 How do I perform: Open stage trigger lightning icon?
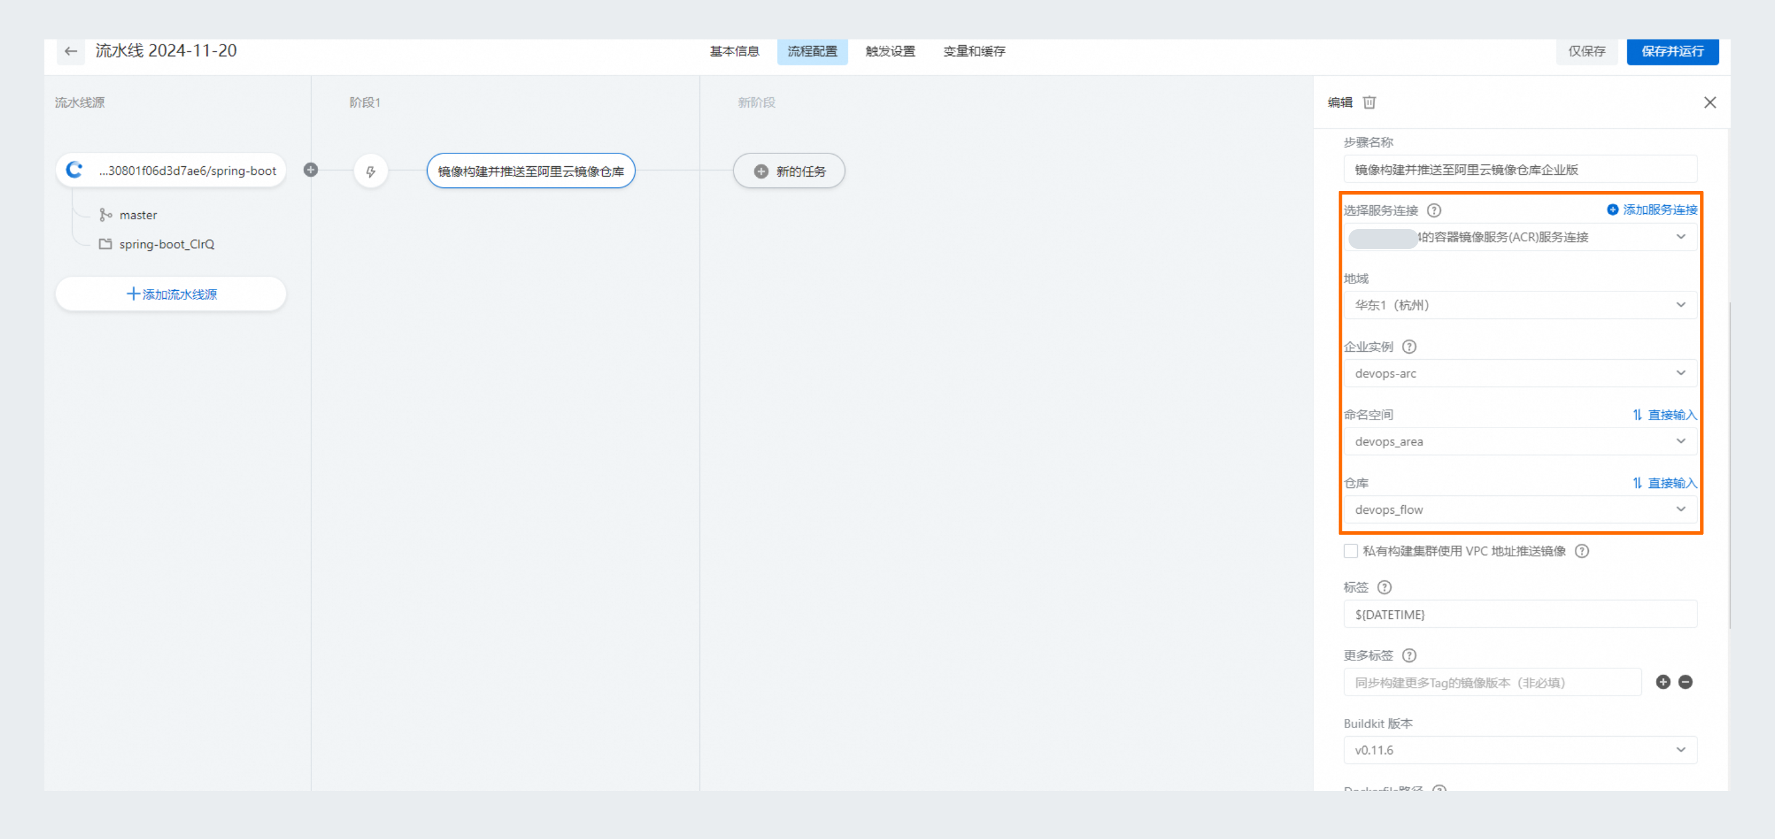pos(370,171)
